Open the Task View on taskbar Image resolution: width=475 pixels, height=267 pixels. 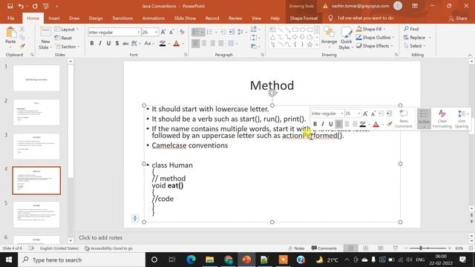point(172,260)
